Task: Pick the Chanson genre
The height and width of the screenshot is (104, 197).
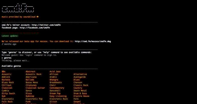Action: point(78,83)
